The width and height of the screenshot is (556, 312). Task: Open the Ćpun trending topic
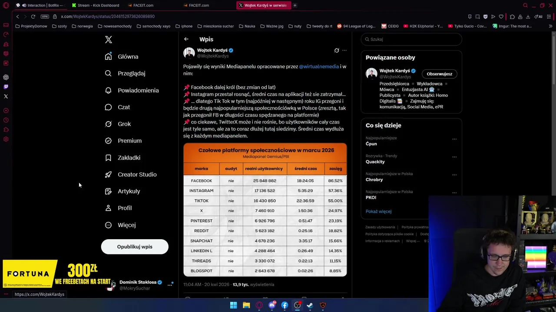click(x=371, y=144)
